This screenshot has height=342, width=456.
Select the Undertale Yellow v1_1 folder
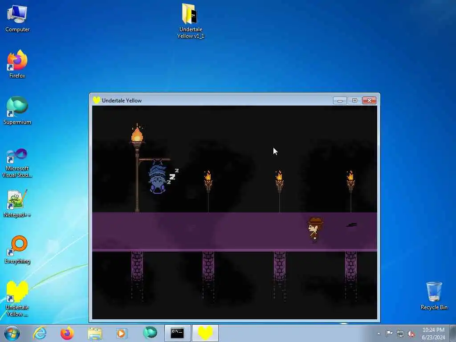(191, 21)
